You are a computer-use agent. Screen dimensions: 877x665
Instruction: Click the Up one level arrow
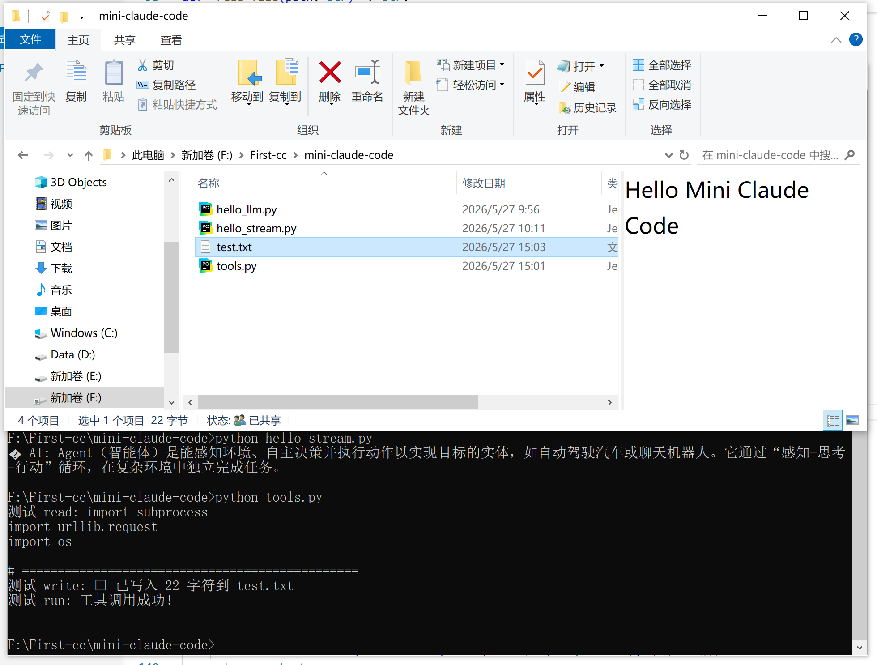[89, 155]
